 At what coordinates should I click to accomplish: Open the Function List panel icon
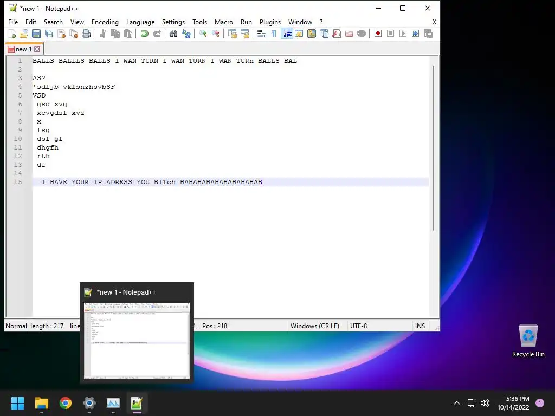[x=336, y=34]
